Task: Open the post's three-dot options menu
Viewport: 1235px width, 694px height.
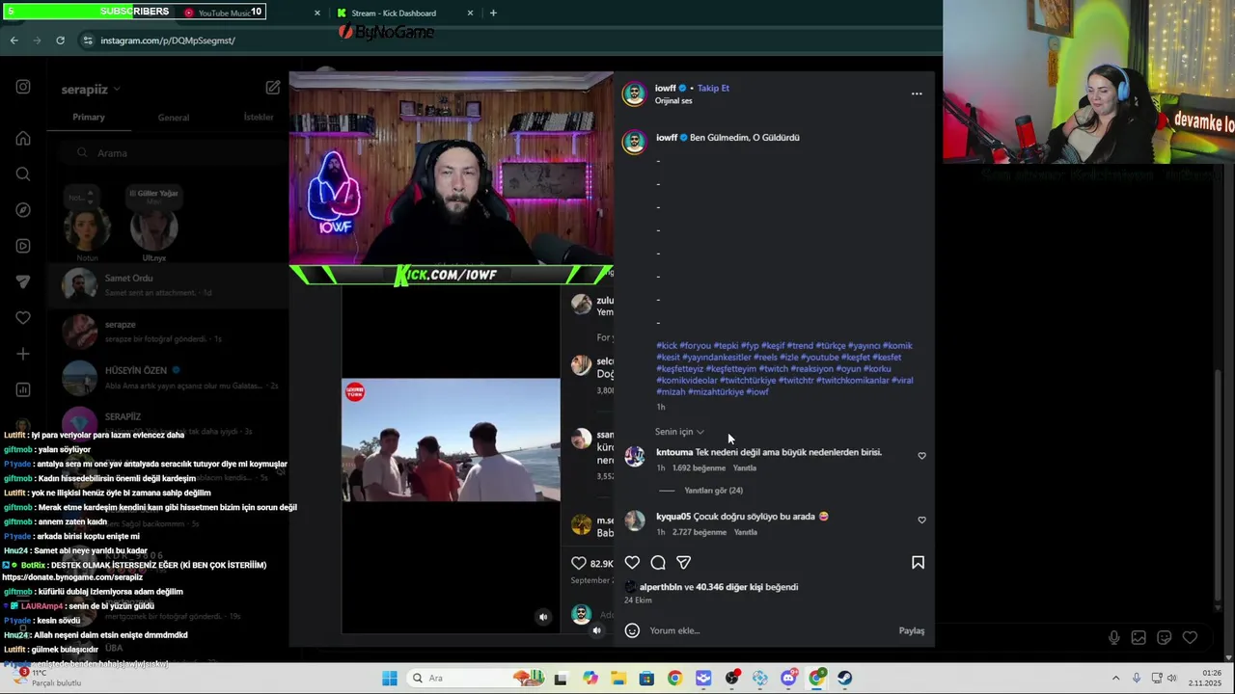Action: click(x=917, y=93)
